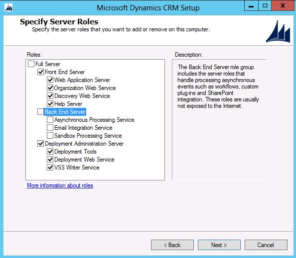Close the Microsoft Dynamics CRM Setup window

[283, 5]
